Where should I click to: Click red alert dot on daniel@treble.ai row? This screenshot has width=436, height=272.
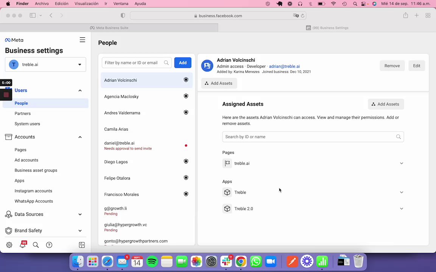coord(186,145)
